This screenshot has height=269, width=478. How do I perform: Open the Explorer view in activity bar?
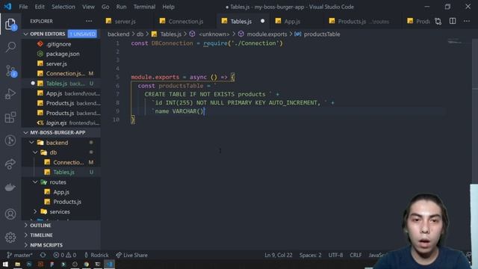[10, 24]
